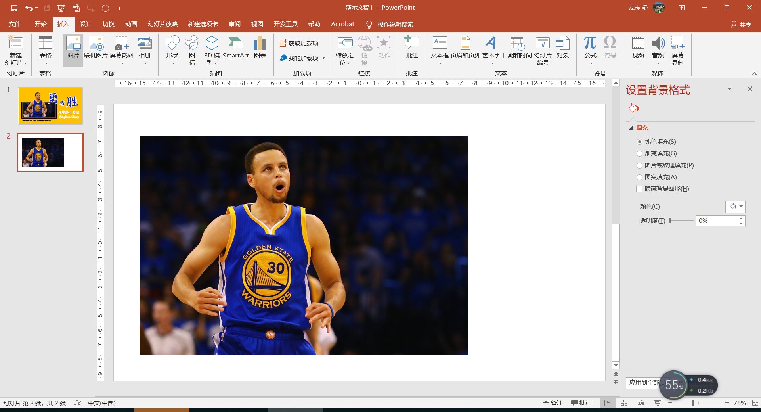The width and height of the screenshot is (761, 412).
Task: Insert a Chart (图表)
Action: [x=260, y=48]
